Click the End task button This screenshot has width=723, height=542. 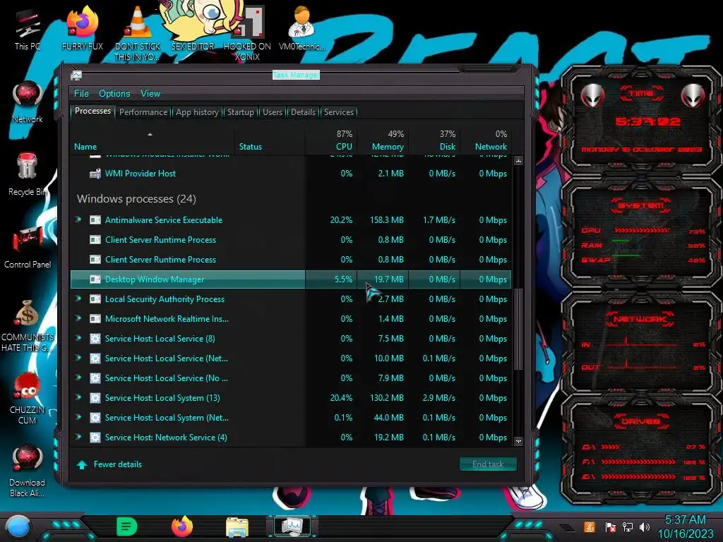click(x=488, y=464)
